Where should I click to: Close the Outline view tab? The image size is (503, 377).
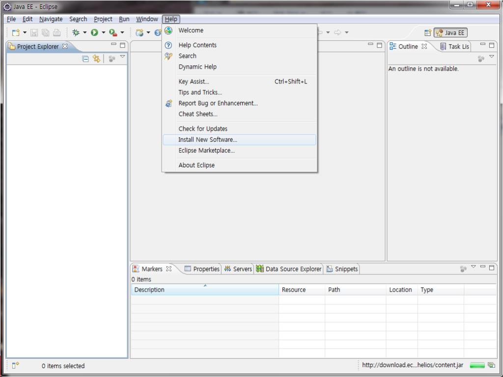tap(424, 46)
